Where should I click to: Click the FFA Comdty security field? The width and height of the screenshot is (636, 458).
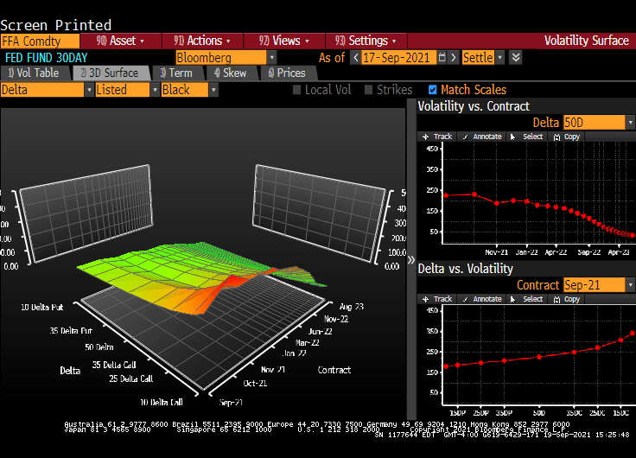[x=40, y=41]
